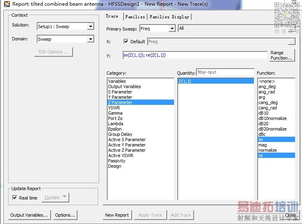Select dB10 function
This screenshot has width=302, height=224.
(x=276, y=113)
